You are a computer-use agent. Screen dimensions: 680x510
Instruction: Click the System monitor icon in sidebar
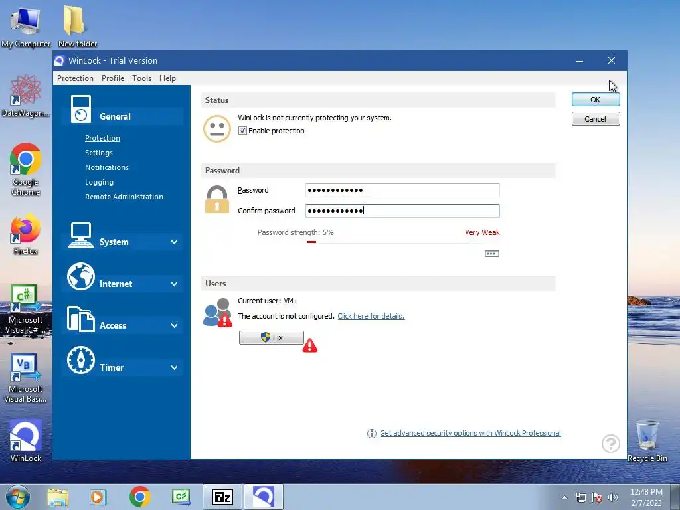pos(80,236)
